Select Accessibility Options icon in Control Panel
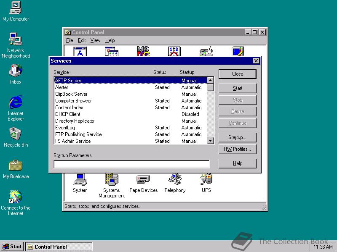Viewport: 337px width, 252px height. pos(80,51)
